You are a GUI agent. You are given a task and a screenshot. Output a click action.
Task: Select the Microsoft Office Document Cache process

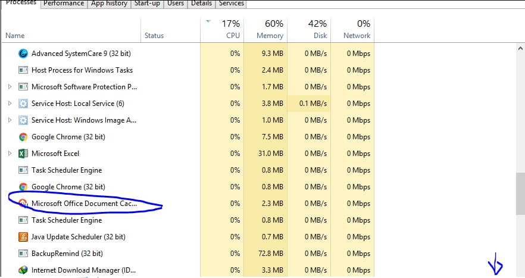click(84, 204)
